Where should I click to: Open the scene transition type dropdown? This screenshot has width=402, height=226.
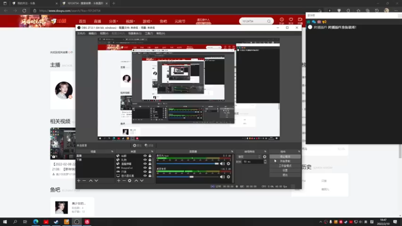coord(249,157)
